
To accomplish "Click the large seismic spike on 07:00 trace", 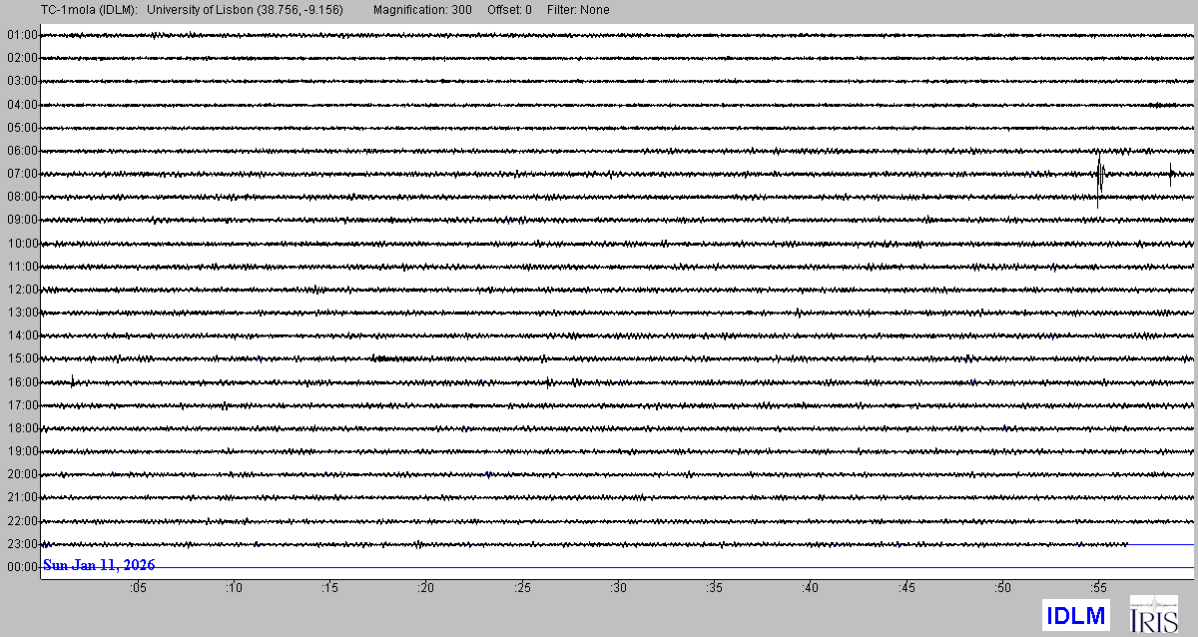I will pyautogui.click(x=1099, y=176).
